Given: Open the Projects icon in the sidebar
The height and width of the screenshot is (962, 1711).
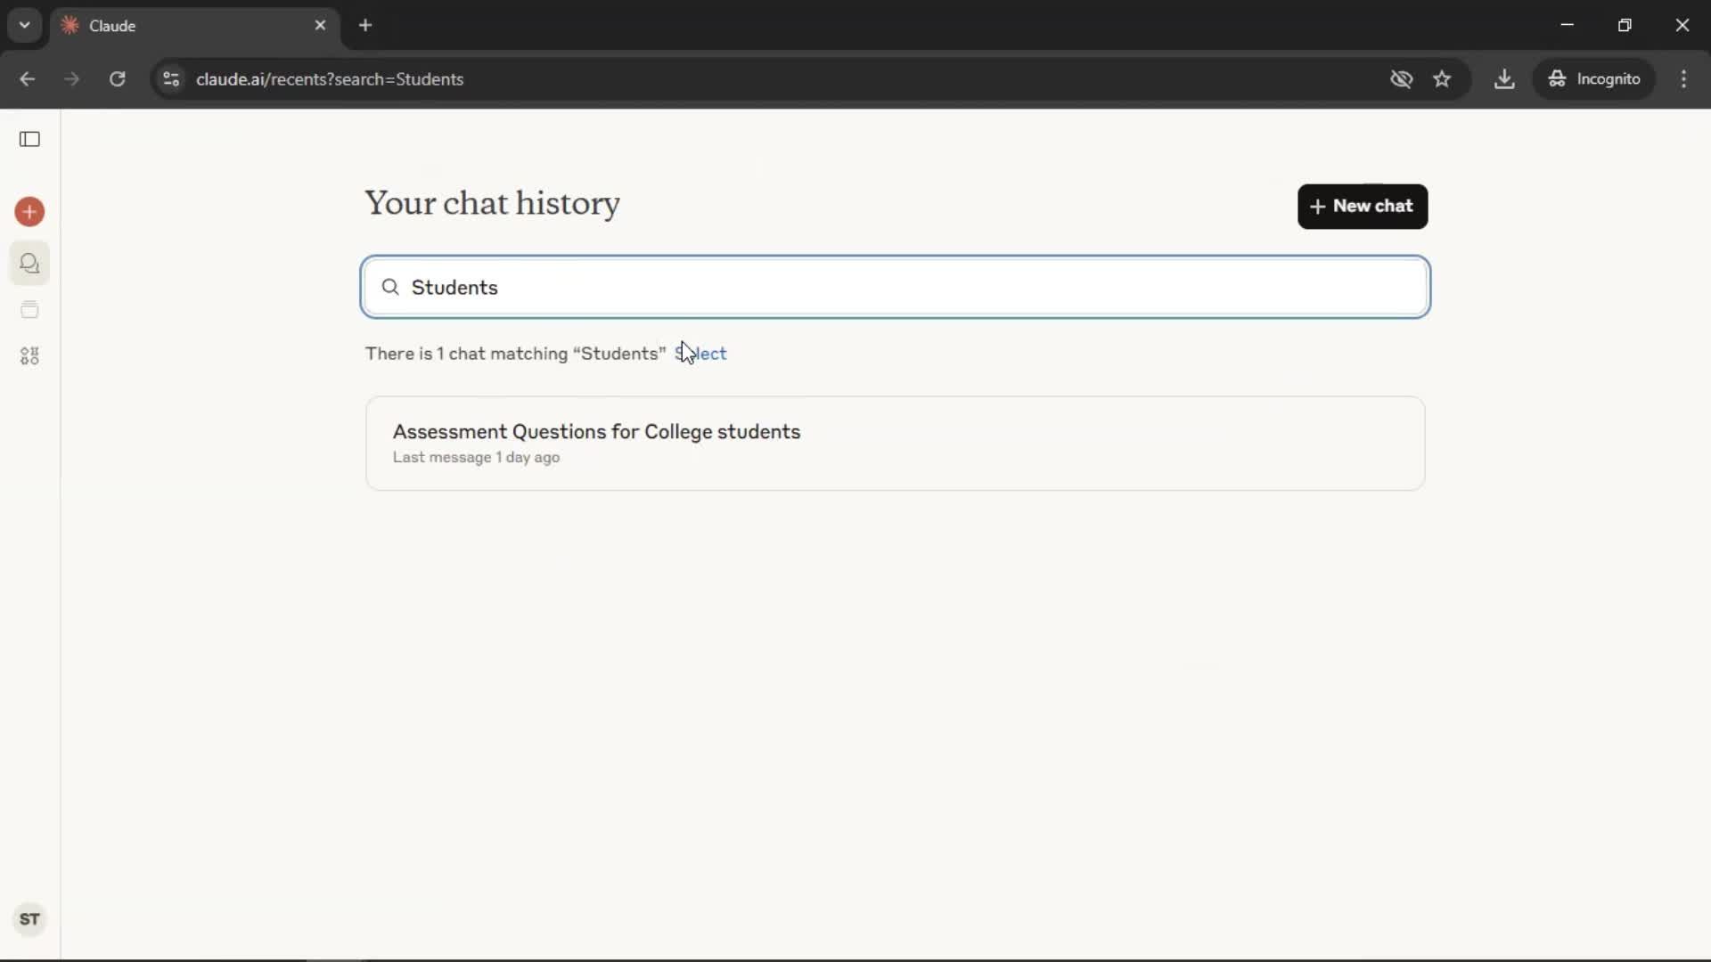Looking at the screenshot, I should (x=29, y=310).
